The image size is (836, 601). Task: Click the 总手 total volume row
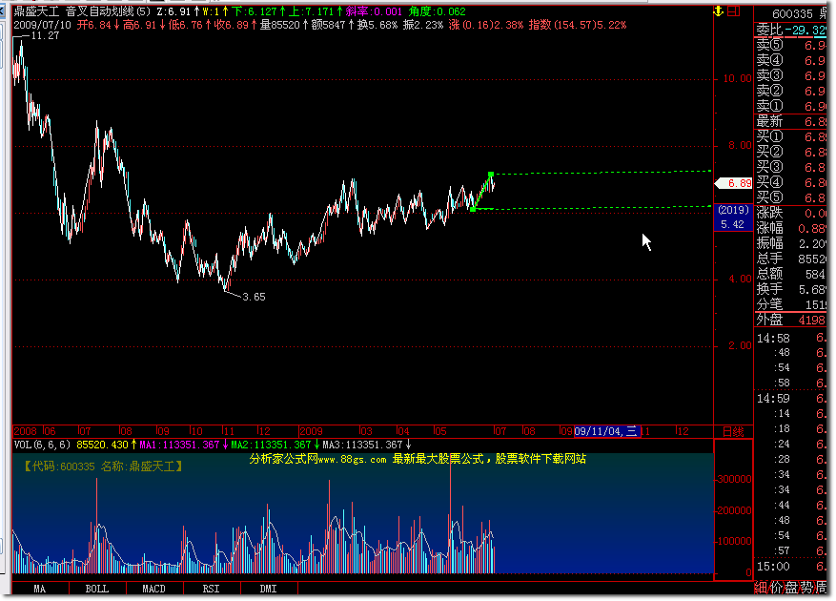coord(790,259)
